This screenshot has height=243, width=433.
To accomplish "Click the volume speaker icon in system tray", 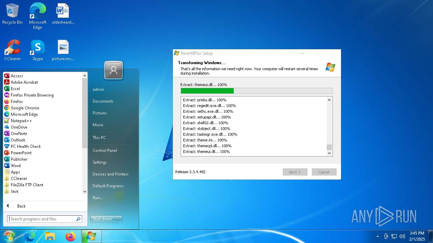I will pyautogui.click(x=402, y=237).
